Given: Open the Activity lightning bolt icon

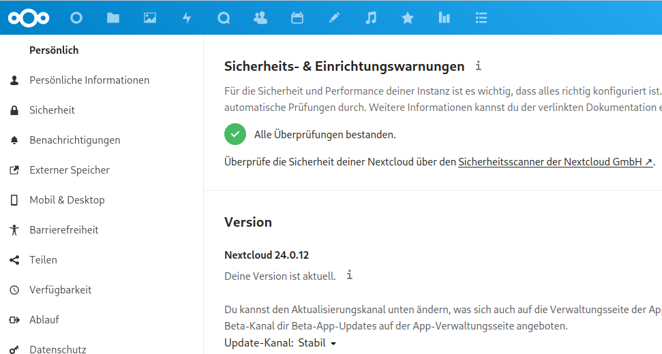Looking at the screenshot, I should [187, 18].
